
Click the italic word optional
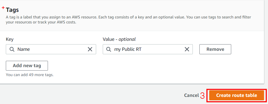tap(127, 39)
